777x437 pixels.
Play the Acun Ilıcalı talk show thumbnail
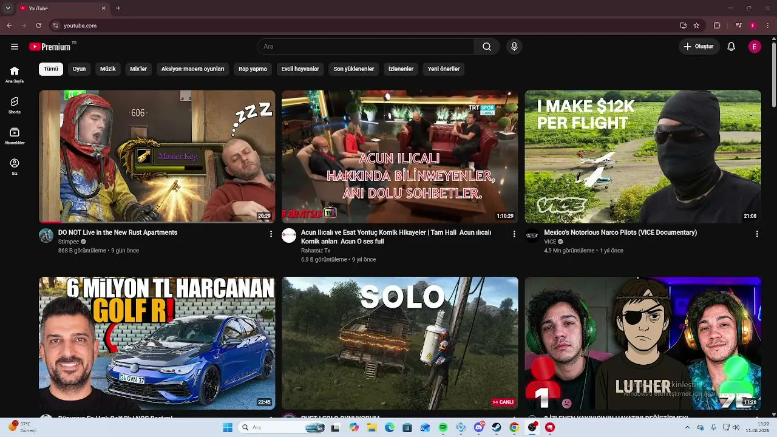coord(400,157)
